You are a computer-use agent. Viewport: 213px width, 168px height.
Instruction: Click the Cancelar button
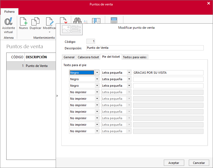[x=199, y=163]
